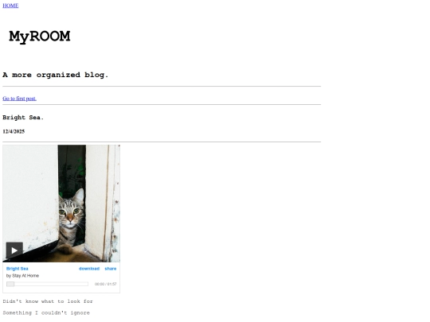Play the Bright Sea track
This screenshot has height=322, width=430.
[14, 250]
